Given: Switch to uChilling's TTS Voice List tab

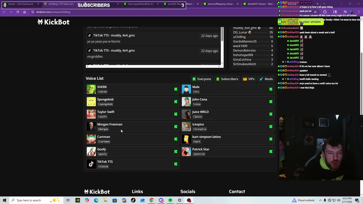Looking at the screenshot, I should coord(60,4).
